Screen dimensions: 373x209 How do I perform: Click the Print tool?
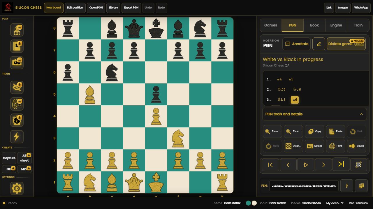point(336,146)
